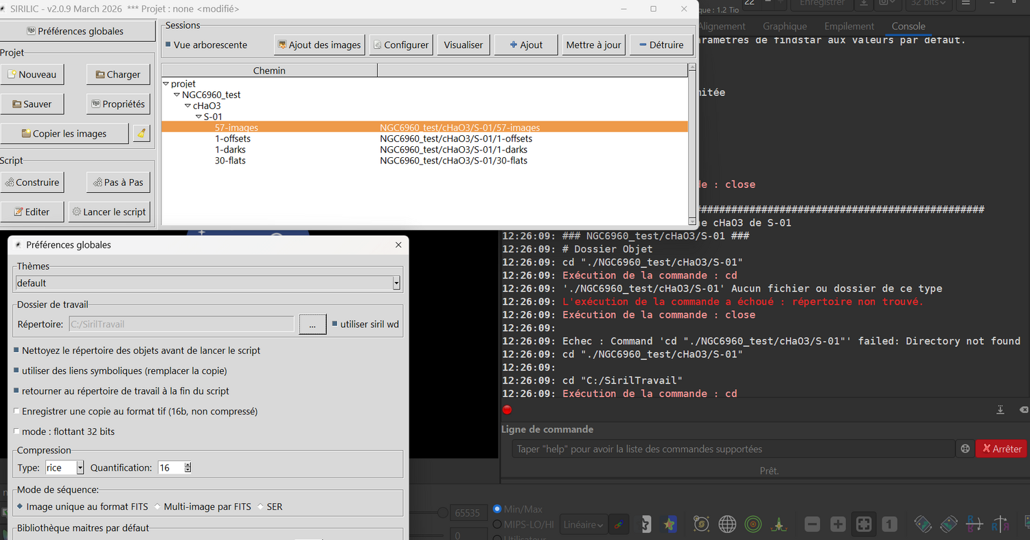Click Mettre à jour
This screenshot has width=1030, height=540.
coord(593,45)
